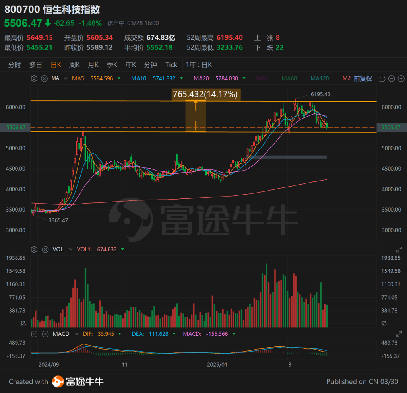407x393 pixels.
Task: Close the MACD indicator panel
Action: [x=45, y=334]
